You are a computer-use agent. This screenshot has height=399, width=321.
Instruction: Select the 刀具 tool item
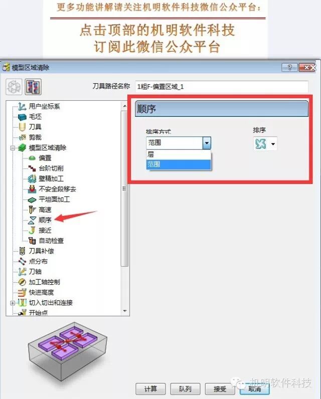point(35,127)
